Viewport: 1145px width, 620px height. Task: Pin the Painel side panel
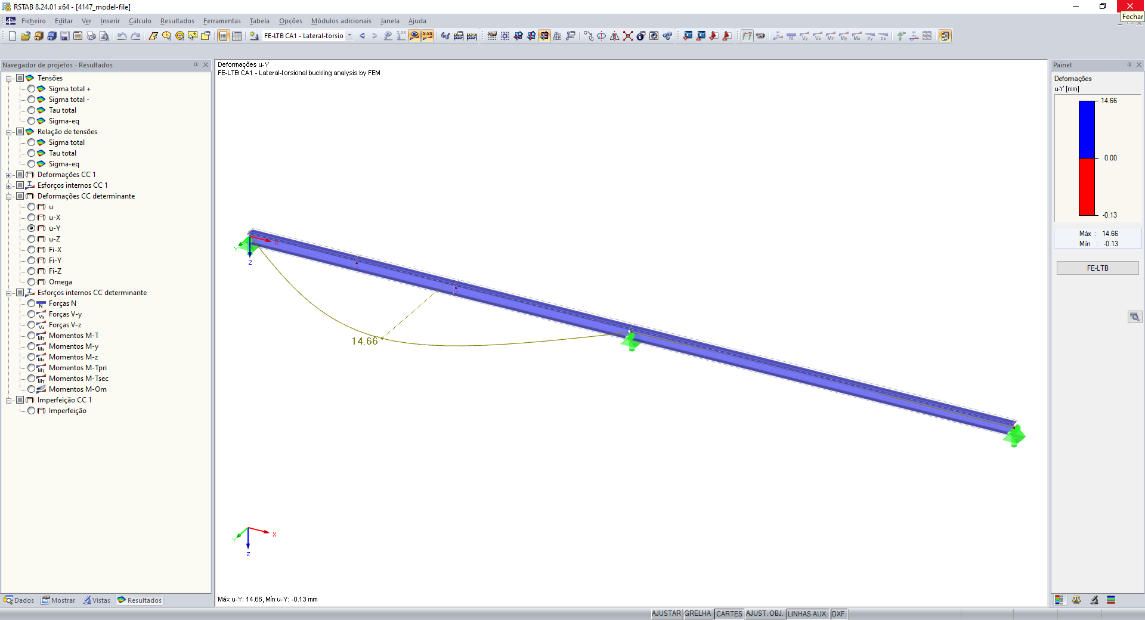pos(1129,65)
